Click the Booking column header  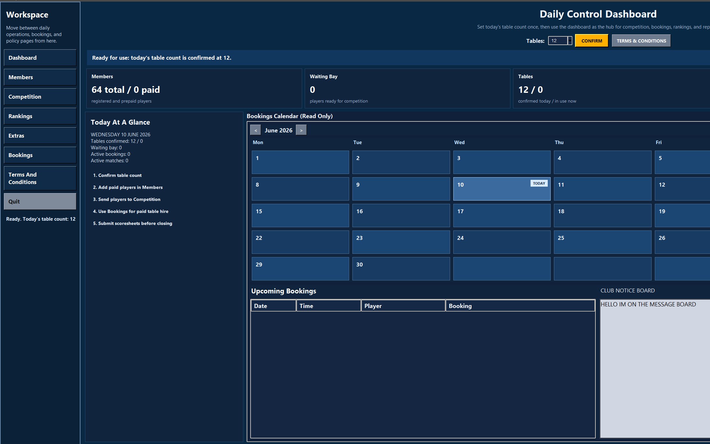[x=520, y=306]
